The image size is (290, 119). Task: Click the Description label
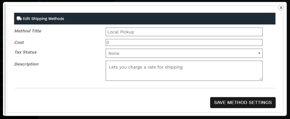(x=26, y=64)
